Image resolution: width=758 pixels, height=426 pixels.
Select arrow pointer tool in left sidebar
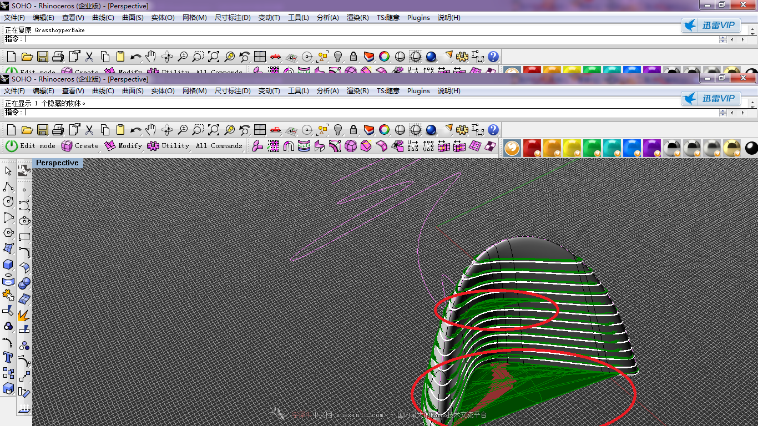[8, 171]
